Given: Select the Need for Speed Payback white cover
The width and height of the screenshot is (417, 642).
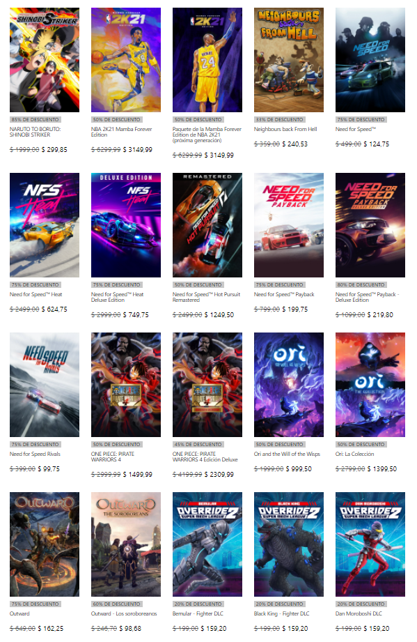Looking at the screenshot, I should click(289, 225).
